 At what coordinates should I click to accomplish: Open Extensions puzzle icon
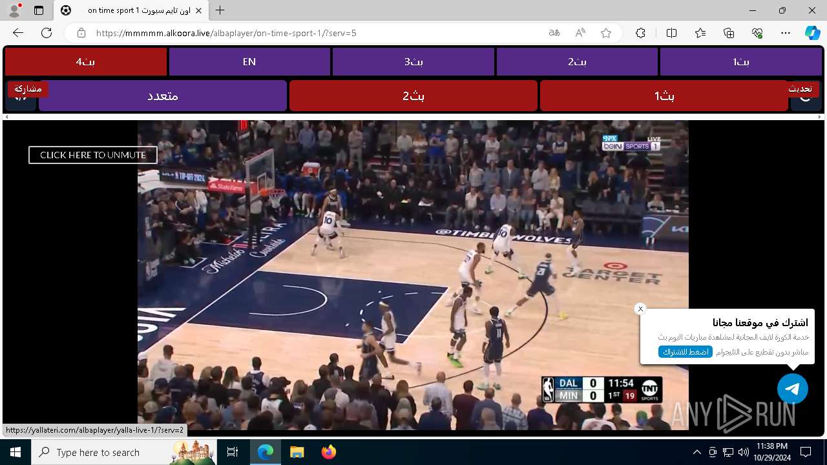(640, 33)
